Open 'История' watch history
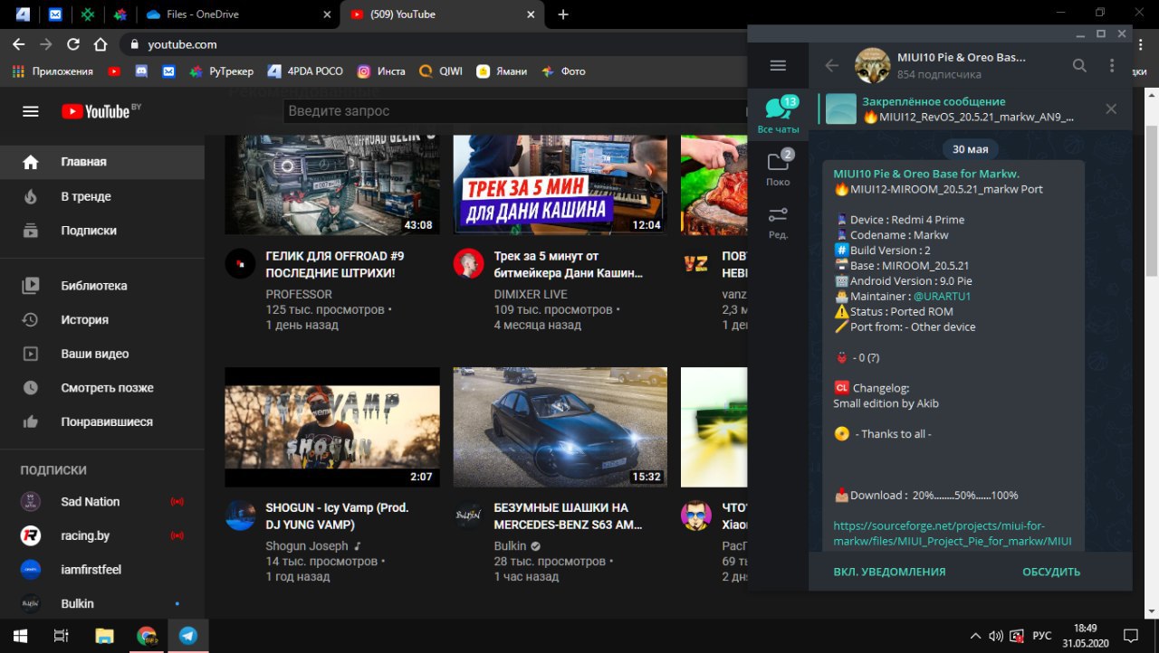The width and height of the screenshot is (1159, 653). coord(101,319)
